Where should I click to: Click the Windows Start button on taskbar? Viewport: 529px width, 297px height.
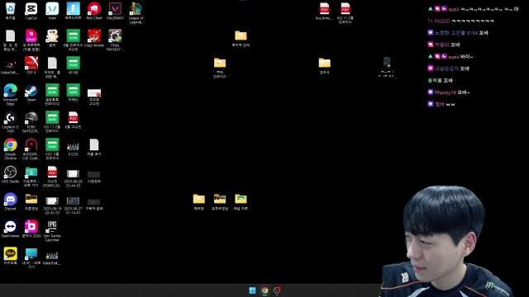tap(252, 290)
